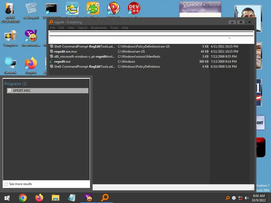Viewport: 271px width, 203px height.
Task: Click the Windows Start button
Action: [x=7, y=198]
